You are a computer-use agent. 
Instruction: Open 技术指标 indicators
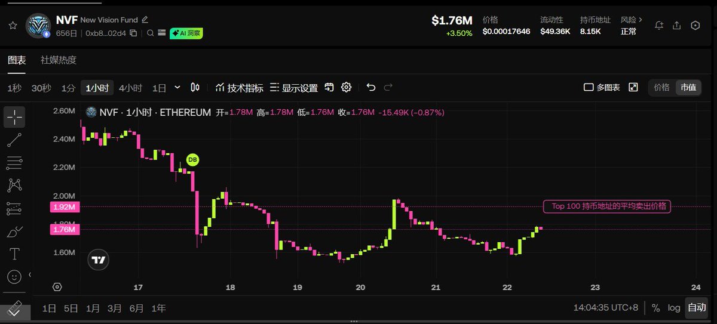[x=239, y=88]
